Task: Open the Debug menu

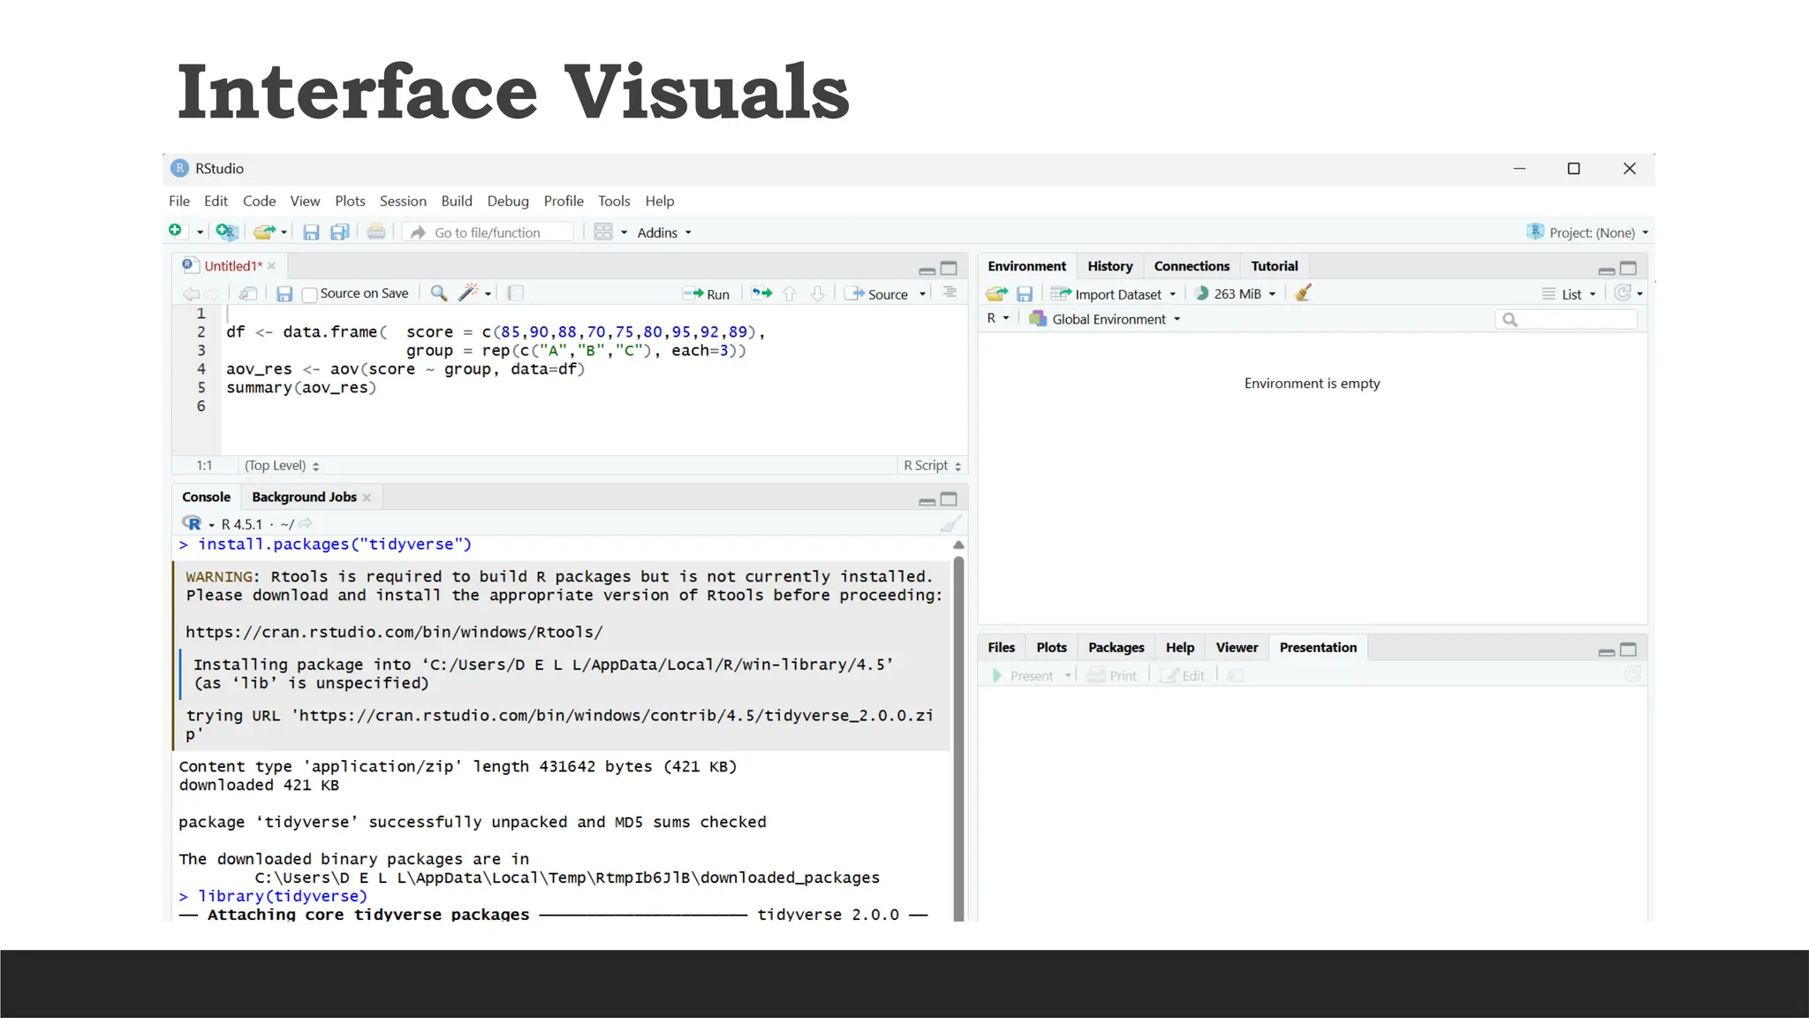Action: (508, 201)
